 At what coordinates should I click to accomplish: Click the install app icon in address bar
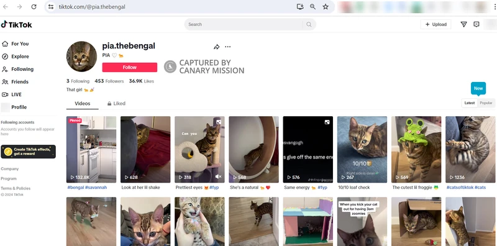point(300,7)
